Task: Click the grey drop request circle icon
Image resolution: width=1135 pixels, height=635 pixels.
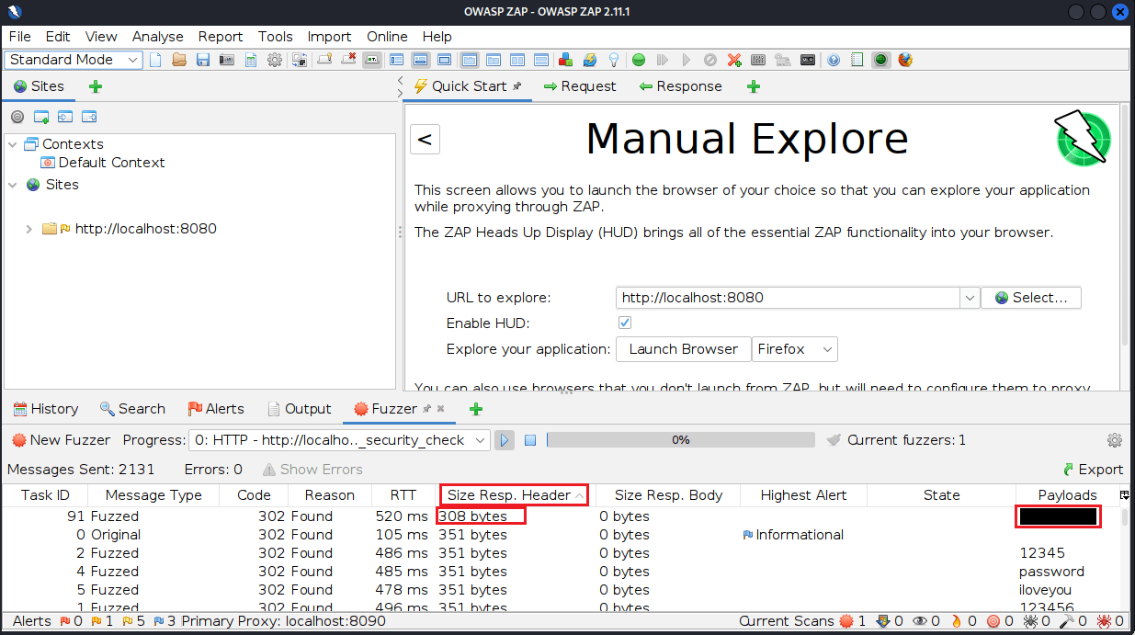Action: (709, 60)
